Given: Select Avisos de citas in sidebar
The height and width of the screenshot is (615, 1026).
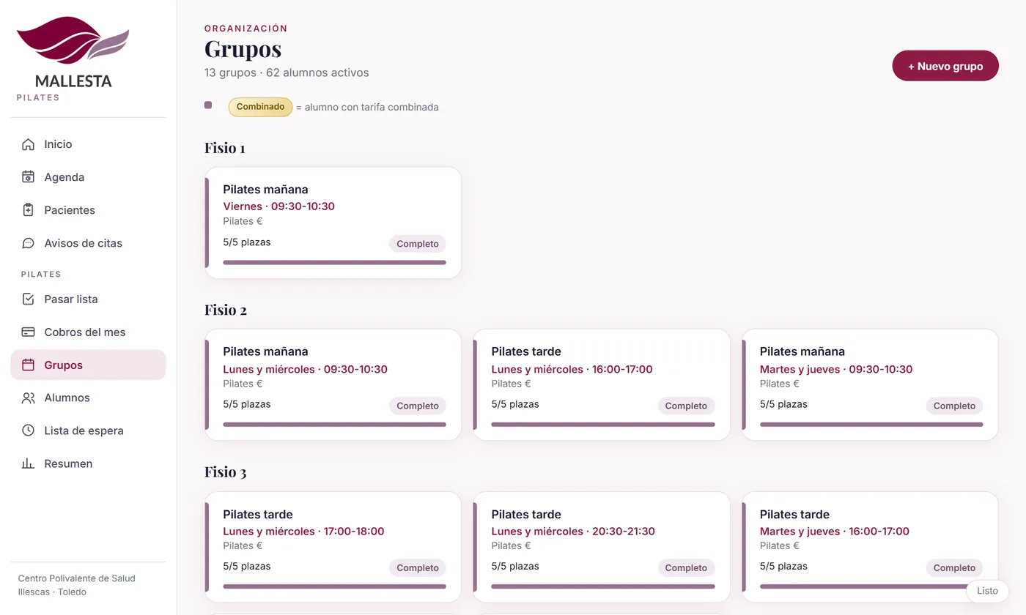Looking at the screenshot, I should 88,243.
